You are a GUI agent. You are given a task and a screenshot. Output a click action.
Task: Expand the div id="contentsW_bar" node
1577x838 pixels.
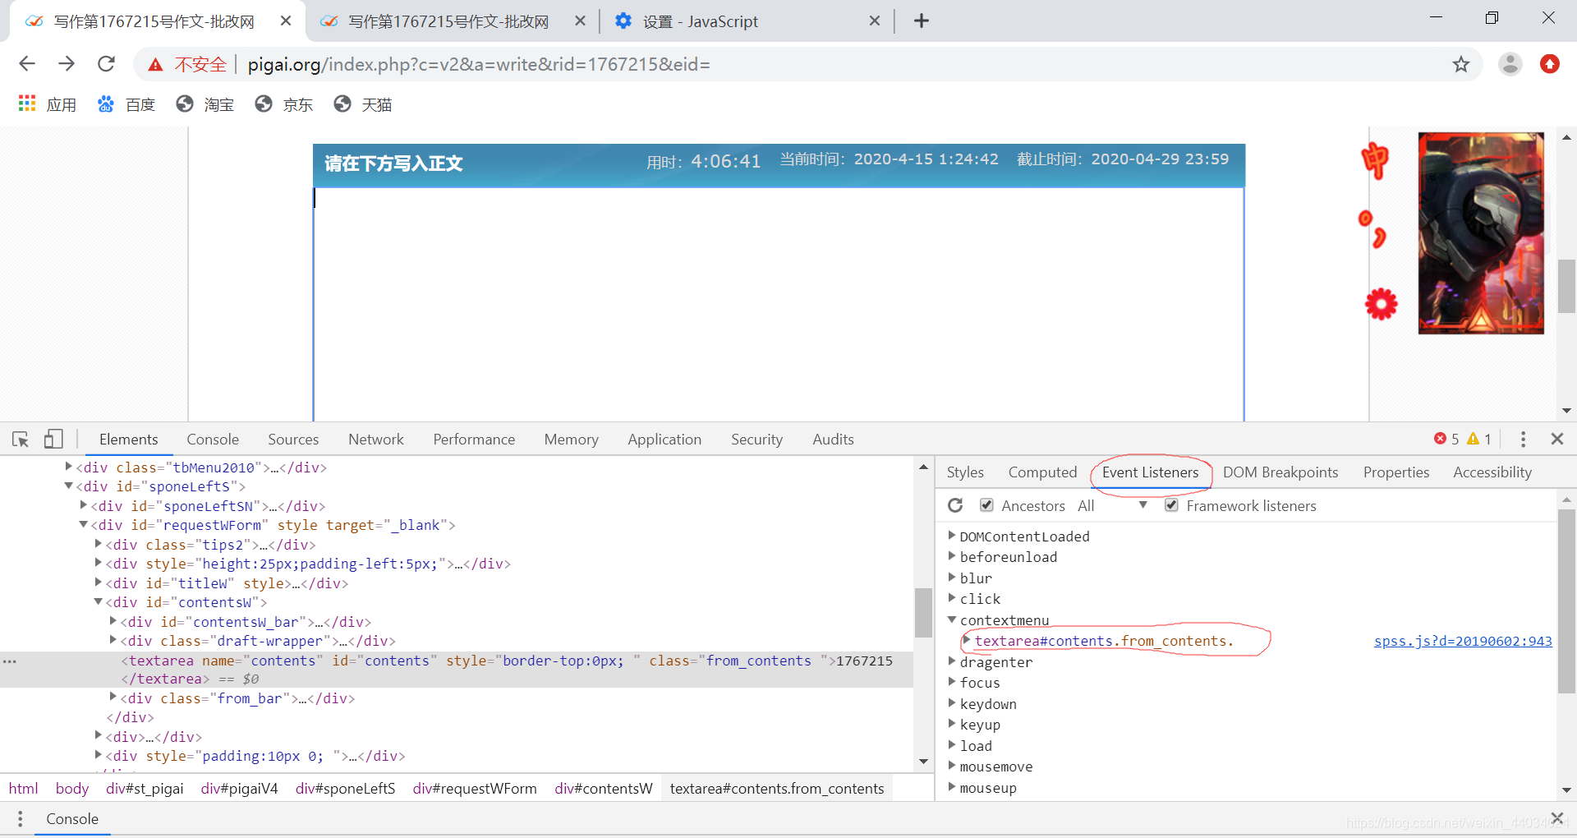(113, 621)
